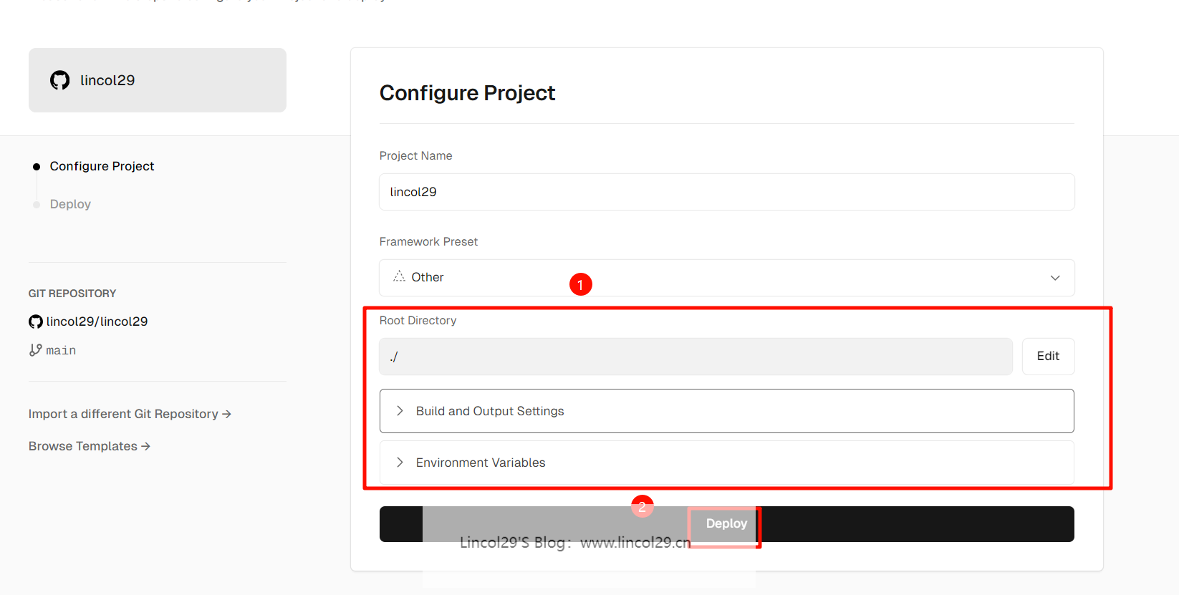This screenshot has height=595, width=1179.
Task: Open the Browse Templates link
Action: pyautogui.click(x=90, y=446)
